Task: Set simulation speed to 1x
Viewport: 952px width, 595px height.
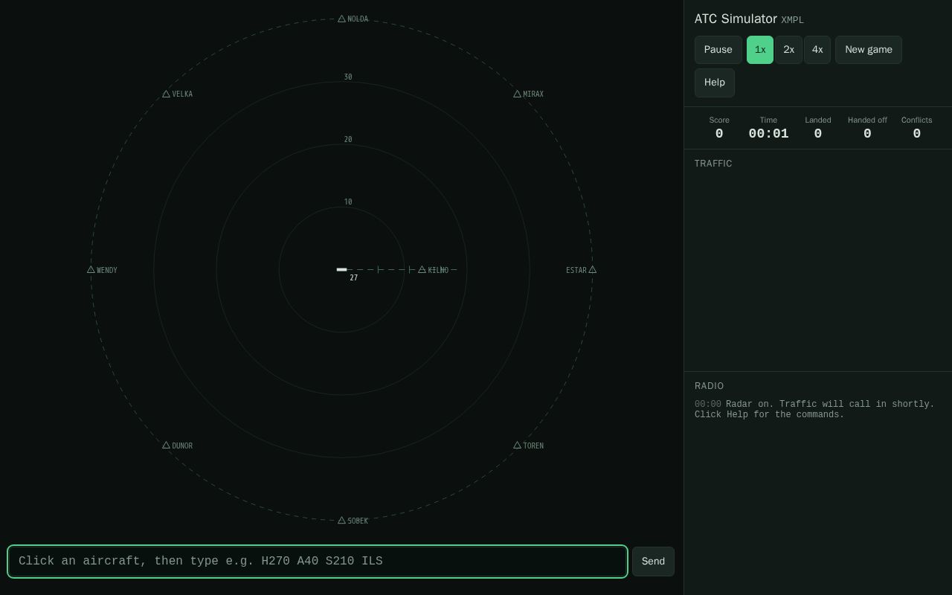Action: [760, 50]
